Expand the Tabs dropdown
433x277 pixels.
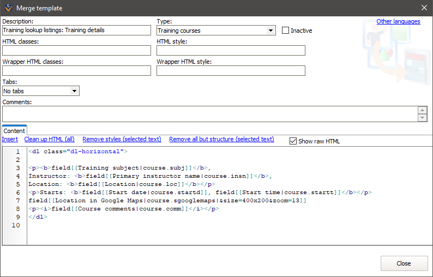coord(75,91)
